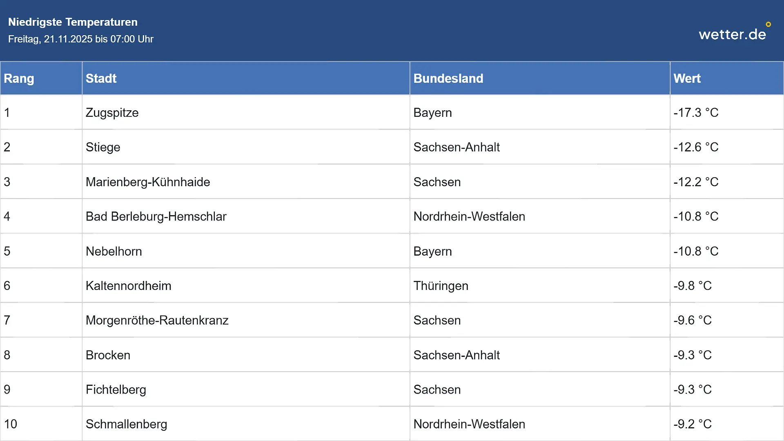Select Fichtelberg in the list
784x441 pixels.
pyautogui.click(x=116, y=390)
